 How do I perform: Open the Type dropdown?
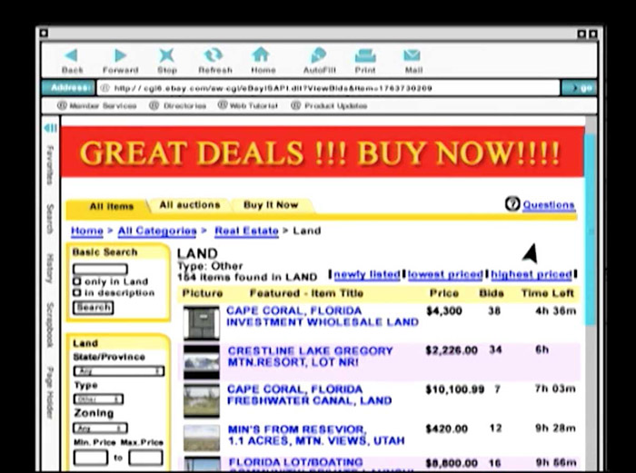[98, 399]
